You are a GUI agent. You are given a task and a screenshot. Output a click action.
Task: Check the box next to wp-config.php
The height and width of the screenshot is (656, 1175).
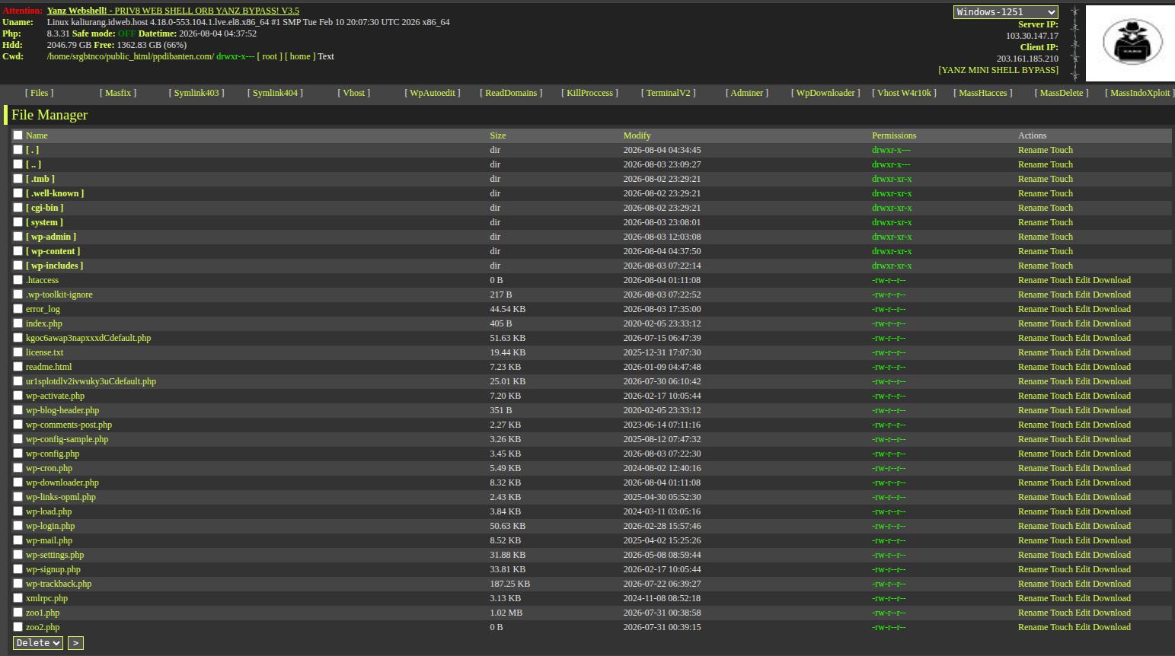click(18, 454)
